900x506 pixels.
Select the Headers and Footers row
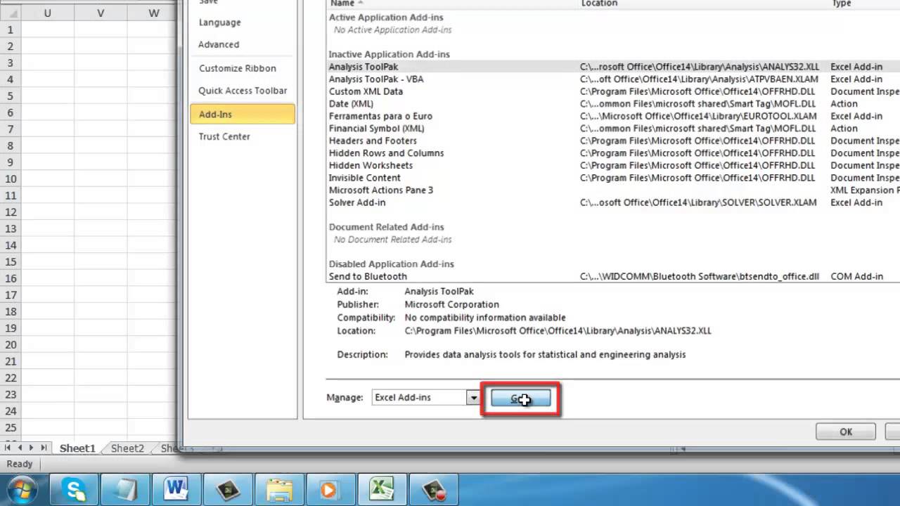point(613,141)
